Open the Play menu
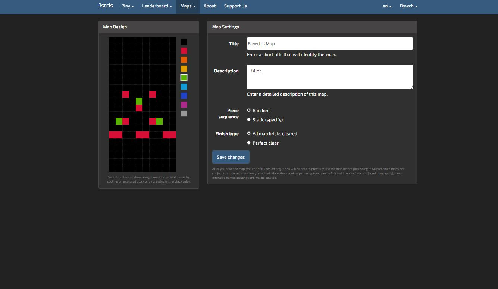Image resolution: width=498 pixels, height=289 pixels. click(127, 6)
